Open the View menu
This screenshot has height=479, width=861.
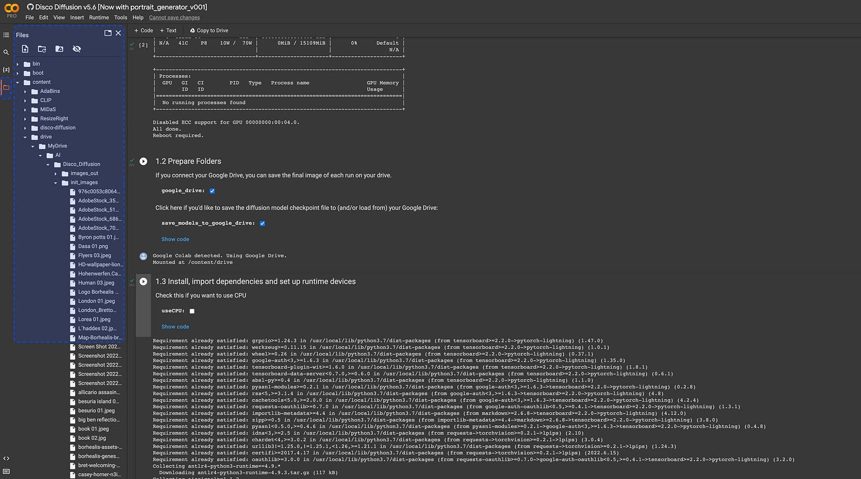pos(59,18)
